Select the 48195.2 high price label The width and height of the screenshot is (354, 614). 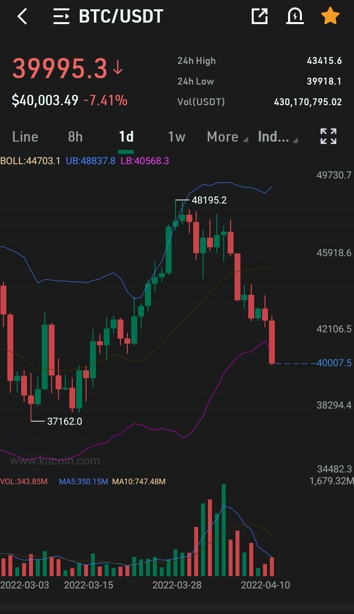pyautogui.click(x=209, y=200)
